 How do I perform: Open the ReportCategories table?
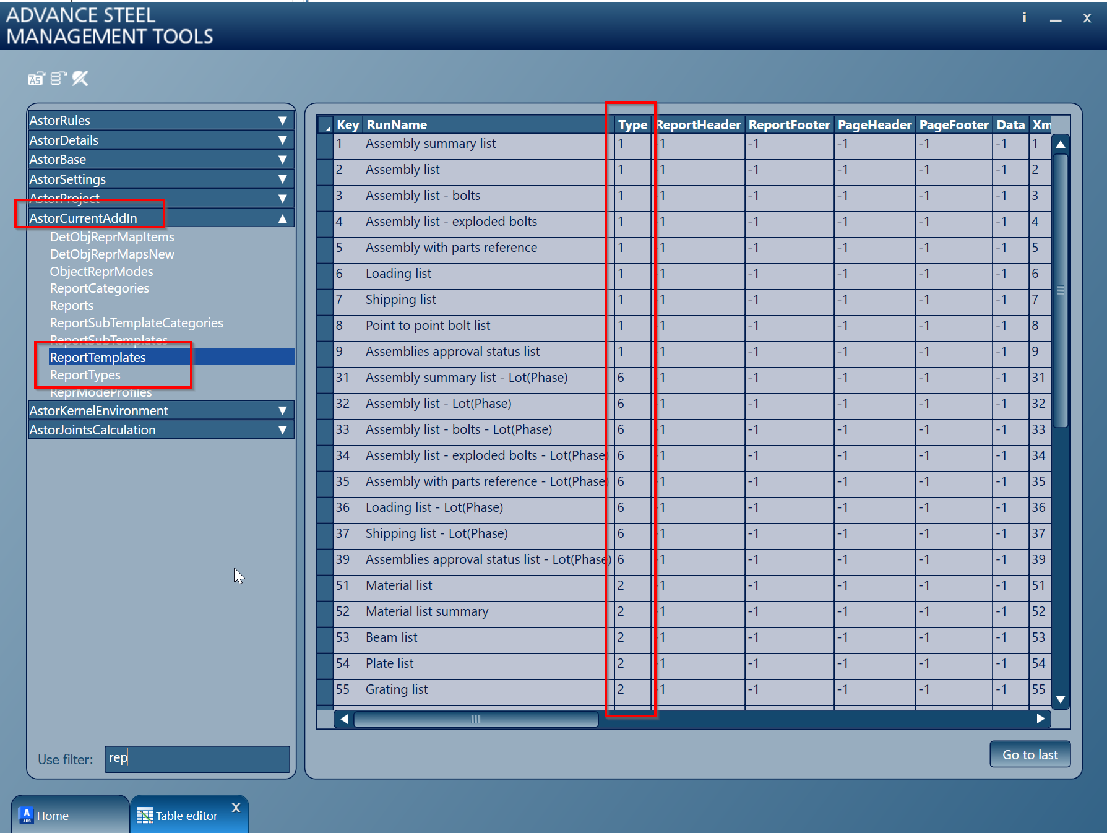[x=100, y=288]
